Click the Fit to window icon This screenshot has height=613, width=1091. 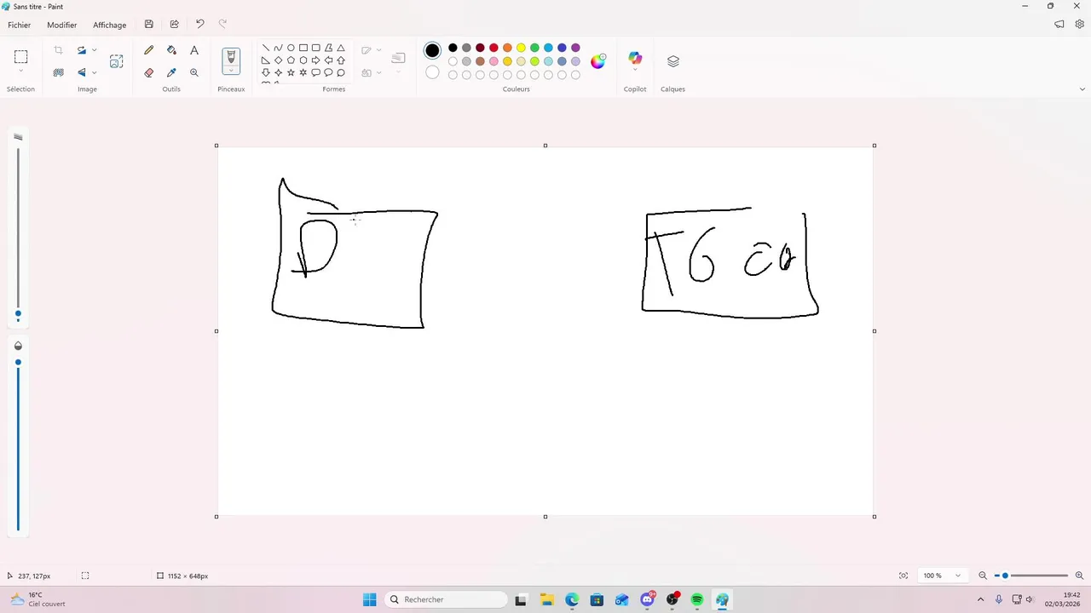click(903, 576)
